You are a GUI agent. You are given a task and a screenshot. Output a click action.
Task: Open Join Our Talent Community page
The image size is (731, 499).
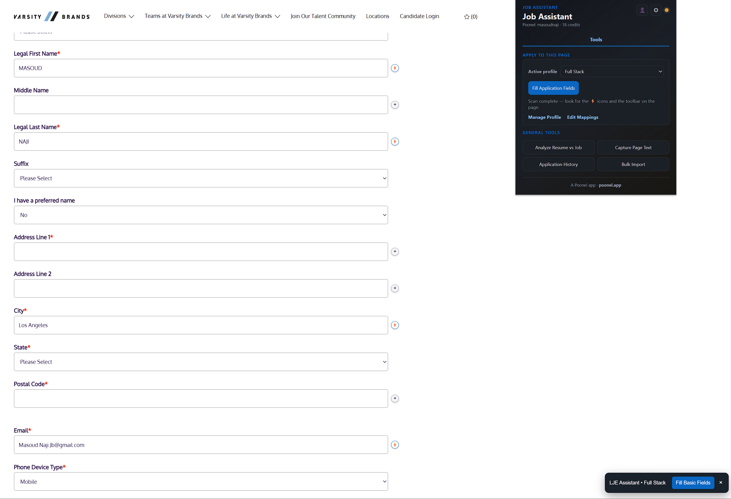click(x=323, y=16)
